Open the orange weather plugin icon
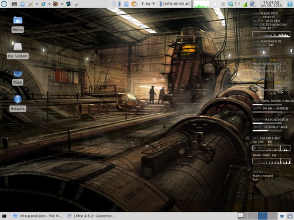The image size is (294, 220). (135, 4)
